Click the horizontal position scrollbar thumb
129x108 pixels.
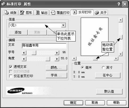click(x=95, y=59)
